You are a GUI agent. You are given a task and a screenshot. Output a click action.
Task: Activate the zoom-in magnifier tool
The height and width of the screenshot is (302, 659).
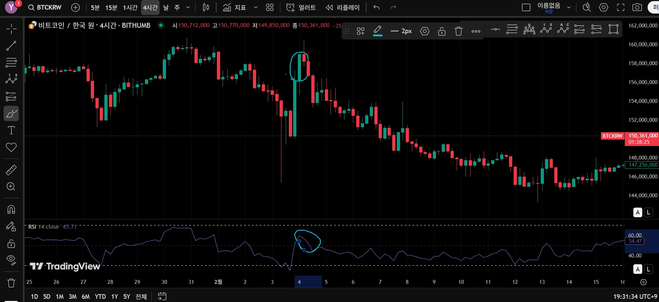(11, 187)
